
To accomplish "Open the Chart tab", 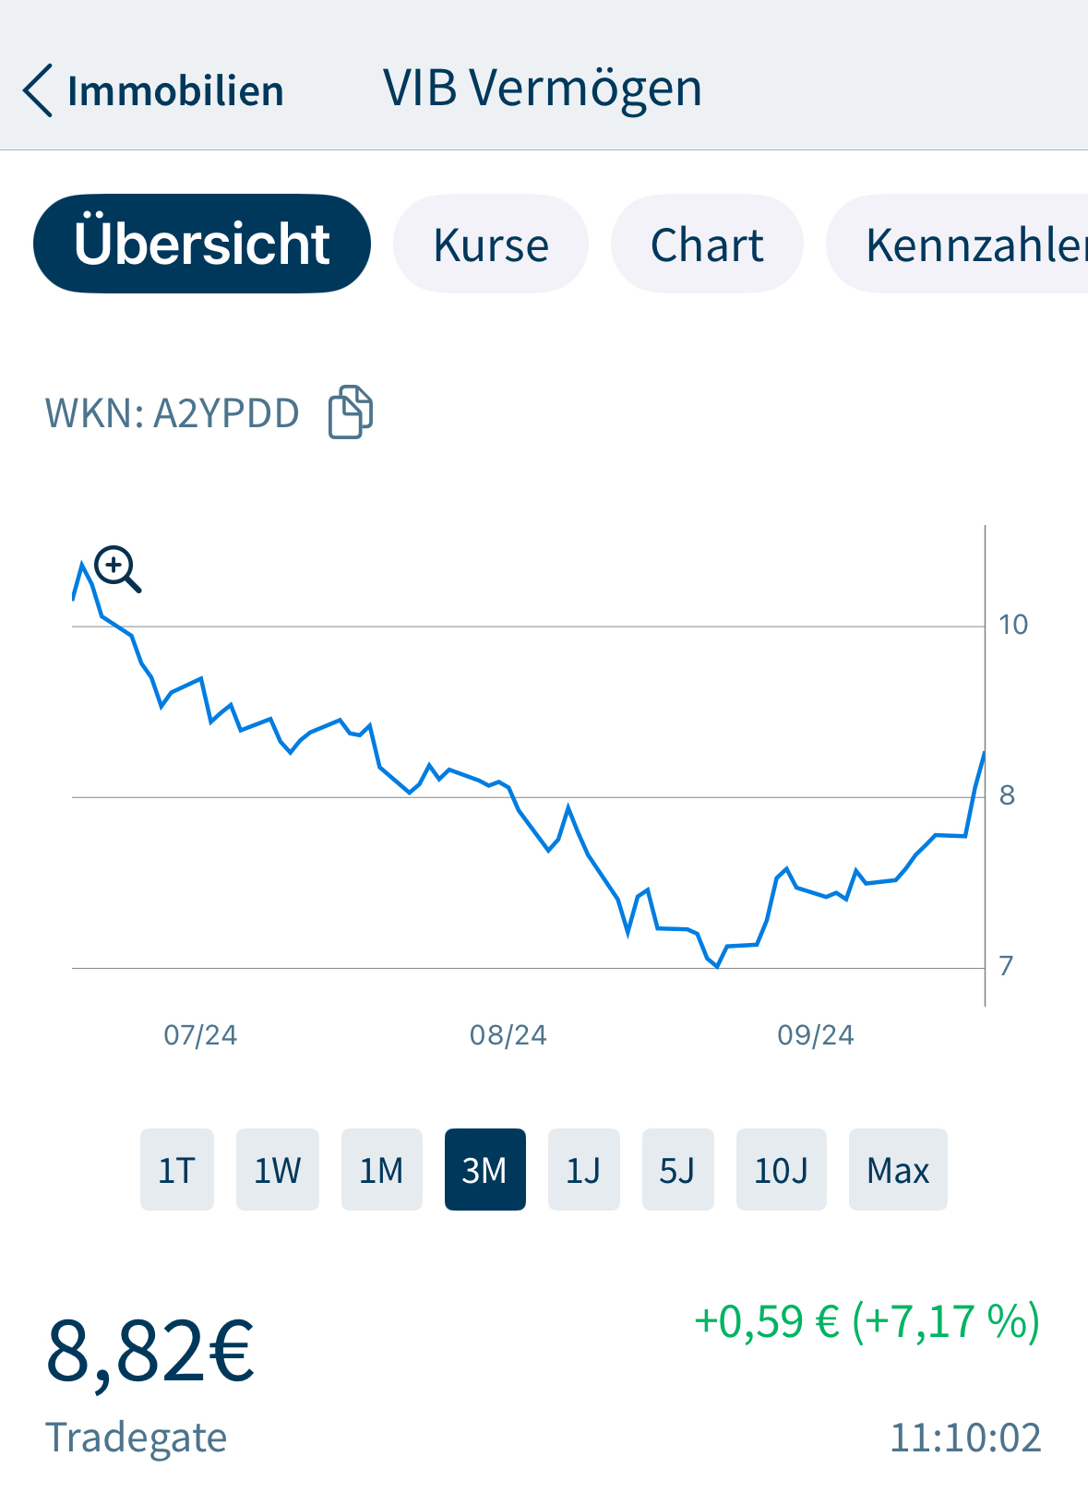I will 707,245.
